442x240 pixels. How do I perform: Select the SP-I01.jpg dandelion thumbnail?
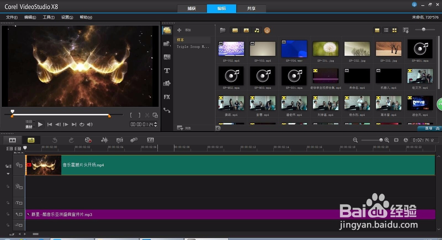[x=325, y=49]
